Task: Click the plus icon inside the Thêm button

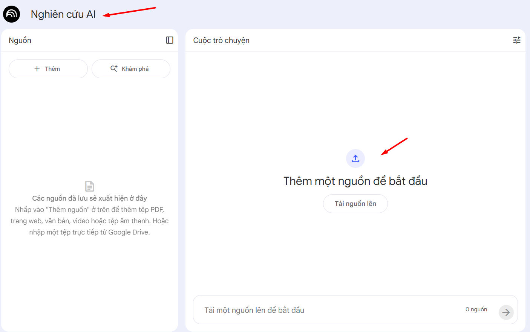Action: coord(37,69)
